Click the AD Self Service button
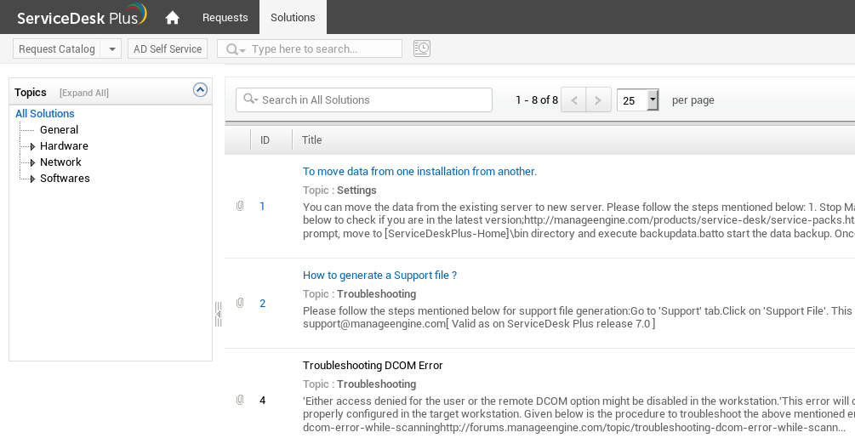This screenshot has height=438, width=855. coord(168,49)
